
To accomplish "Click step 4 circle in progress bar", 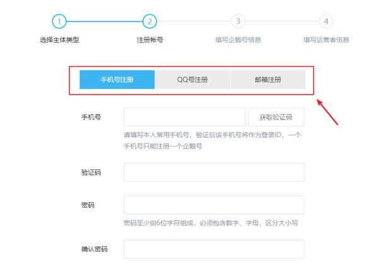I will click(326, 21).
